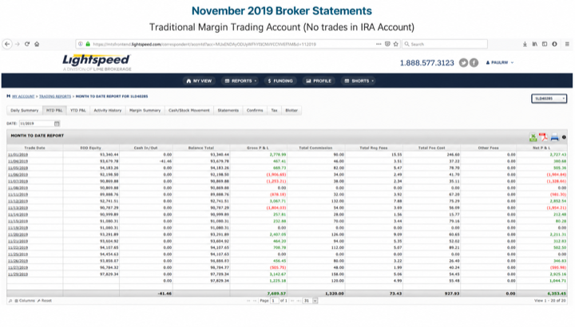The image size is (575, 327).
Task: Open the browser library icon
Action: point(534,44)
